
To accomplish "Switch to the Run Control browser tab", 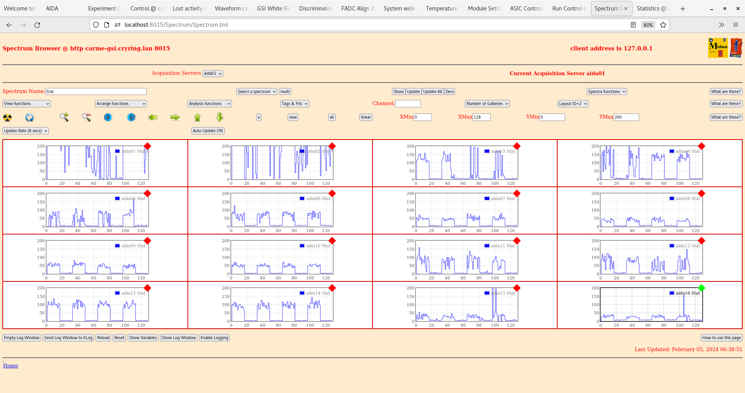I will (567, 9).
